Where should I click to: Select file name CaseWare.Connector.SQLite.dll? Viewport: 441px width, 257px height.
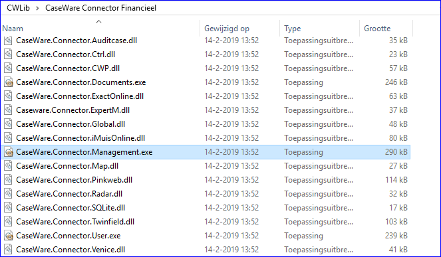pyautogui.click(x=71, y=208)
